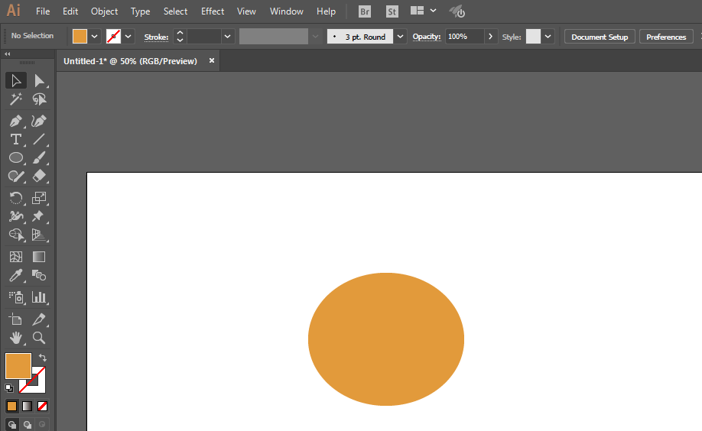Select the Direct Selection tool

pos(39,81)
